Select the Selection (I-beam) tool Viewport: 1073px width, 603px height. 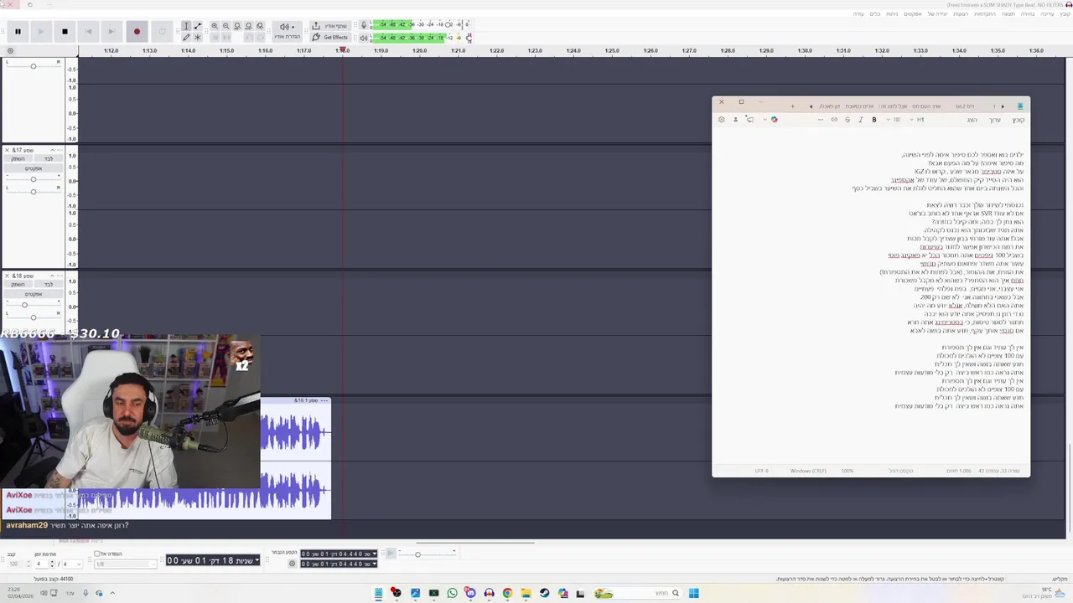tap(186, 26)
